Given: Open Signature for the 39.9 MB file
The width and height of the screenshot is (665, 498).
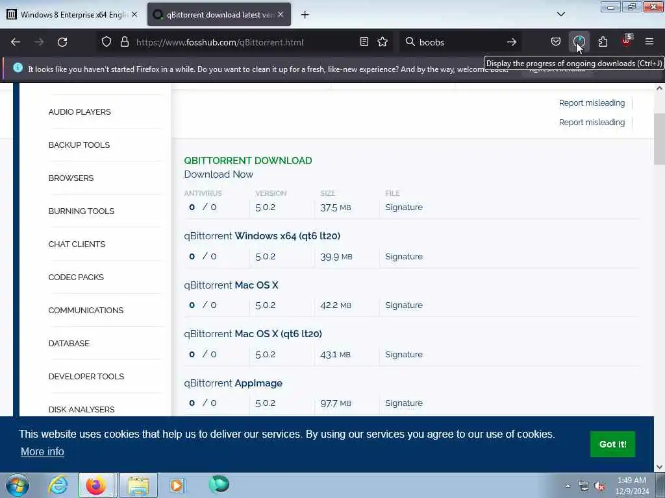Looking at the screenshot, I should (x=404, y=257).
